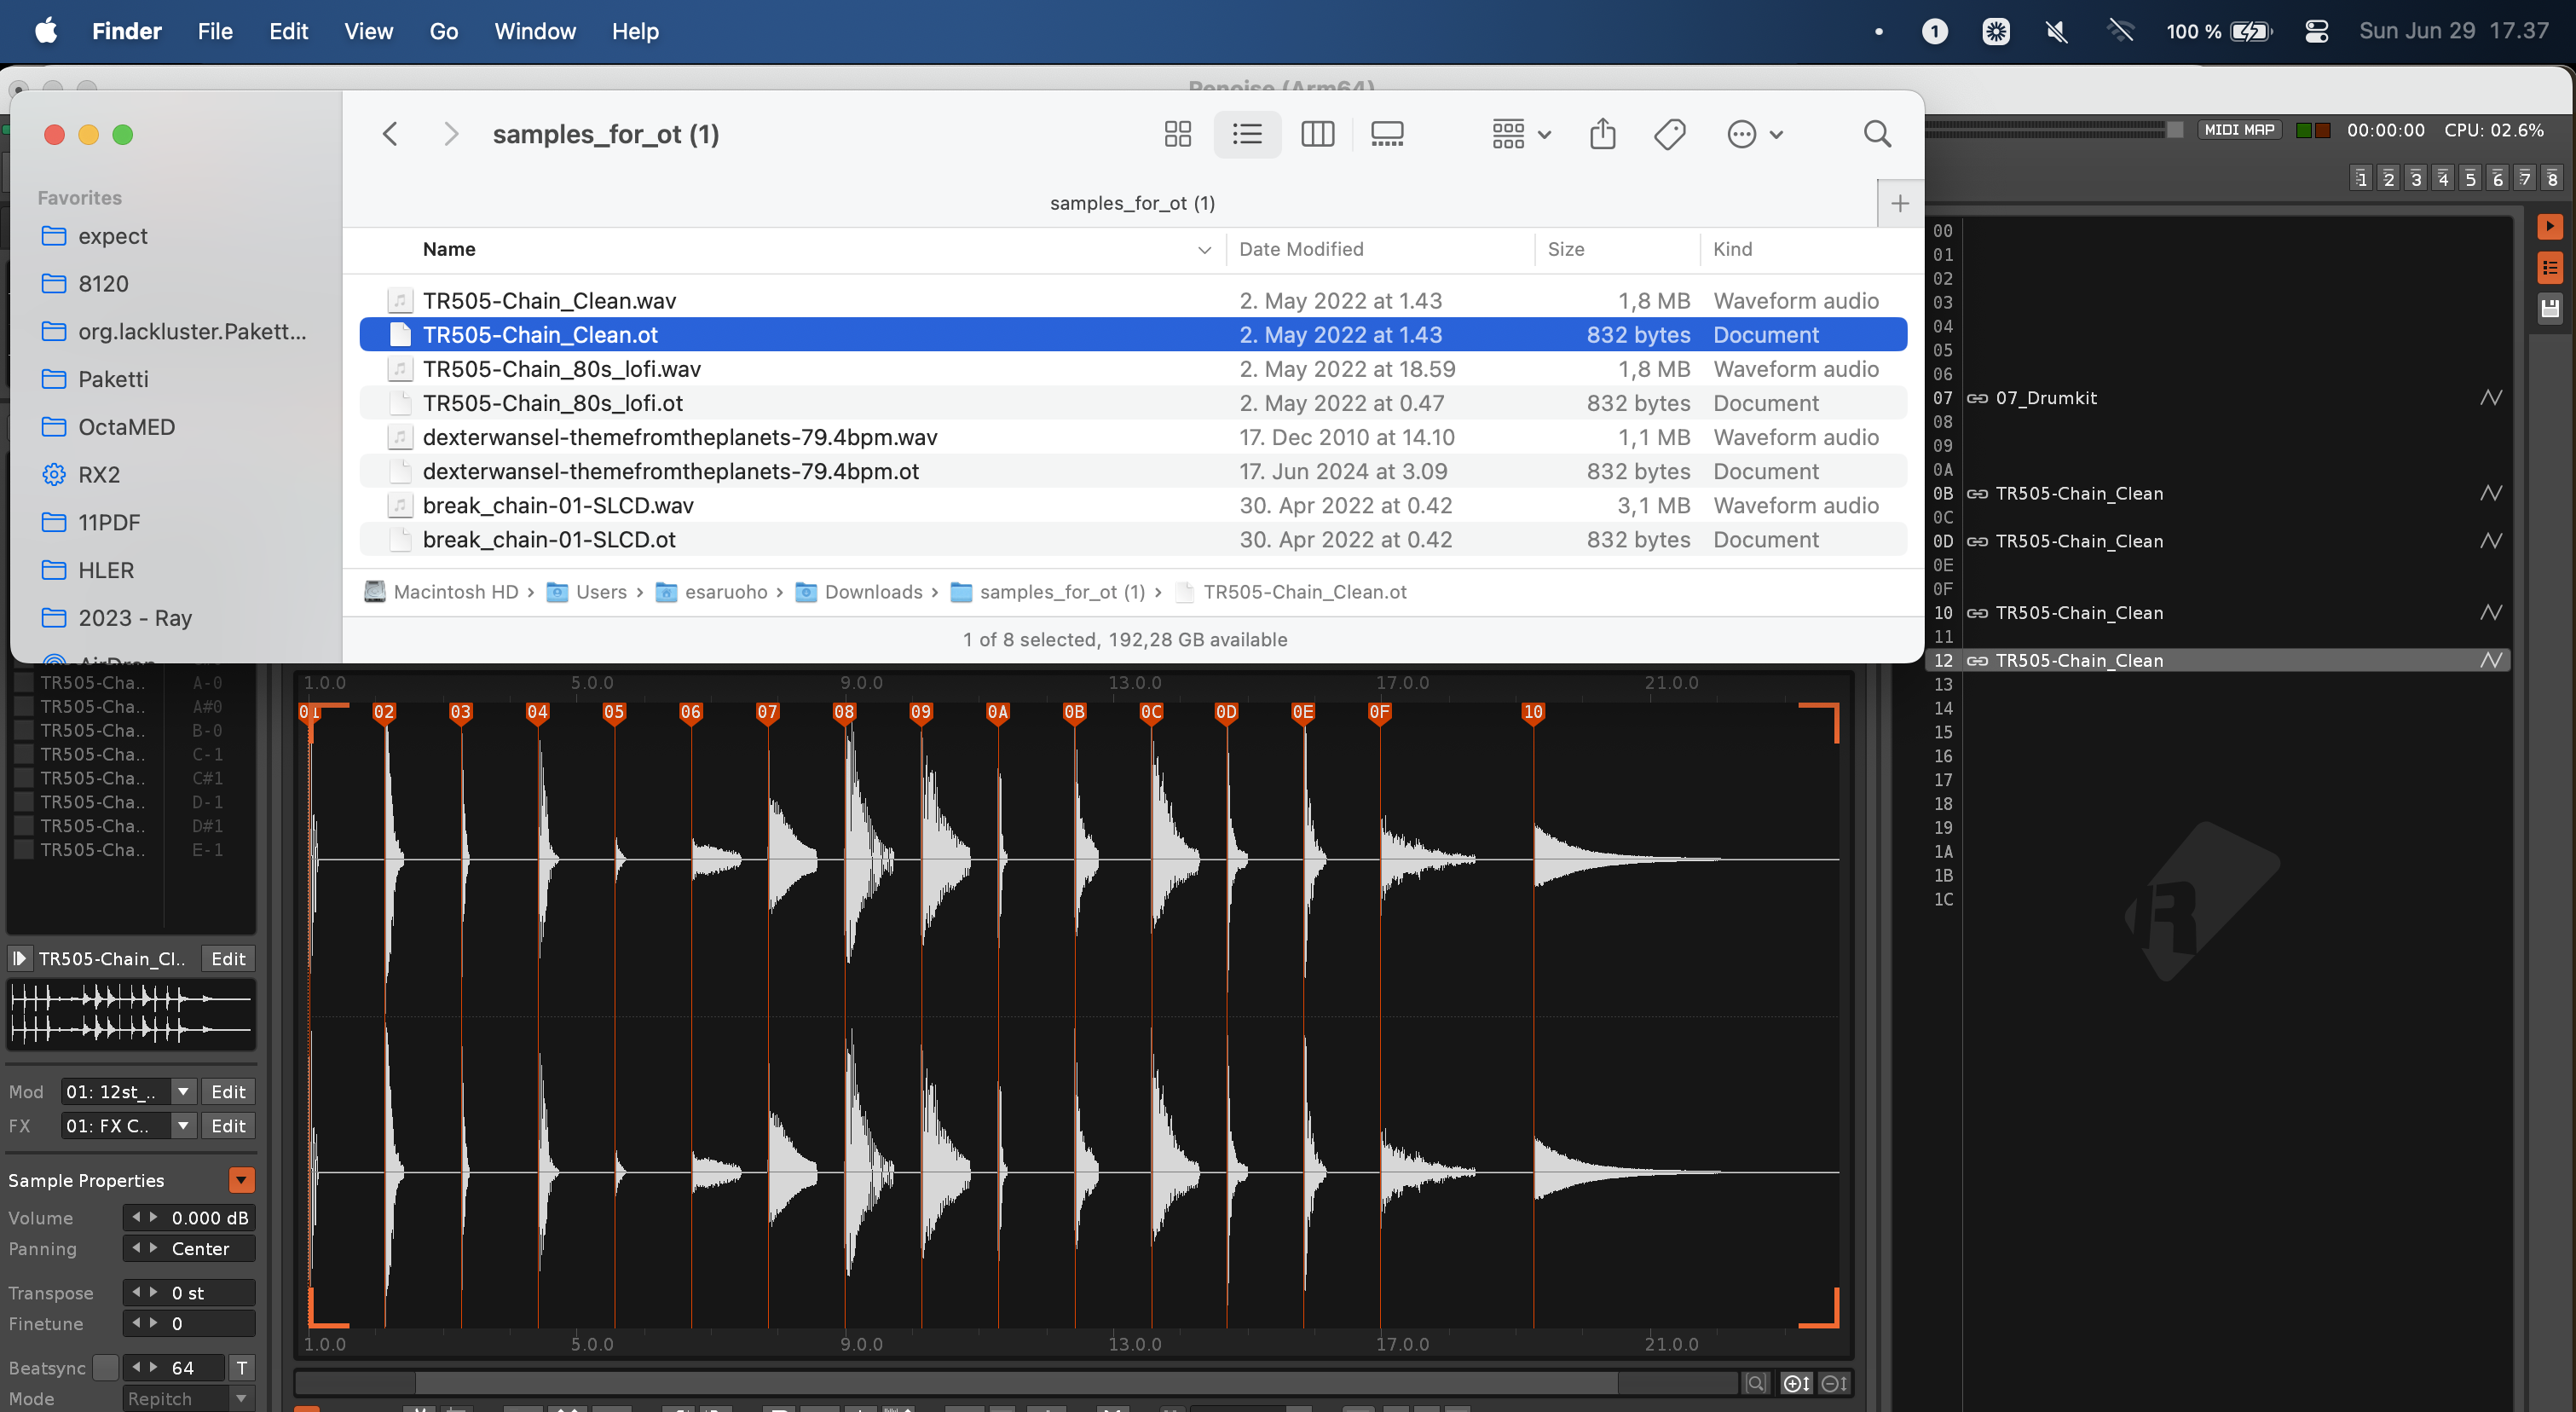
Task: Open the Finder Share button
Action: coord(1602,134)
